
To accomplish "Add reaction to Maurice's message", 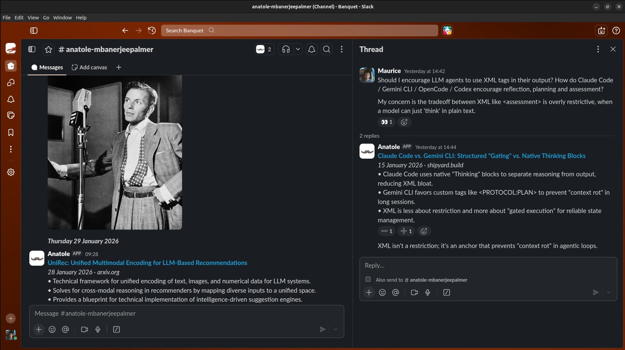I will [x=404, y=122].
